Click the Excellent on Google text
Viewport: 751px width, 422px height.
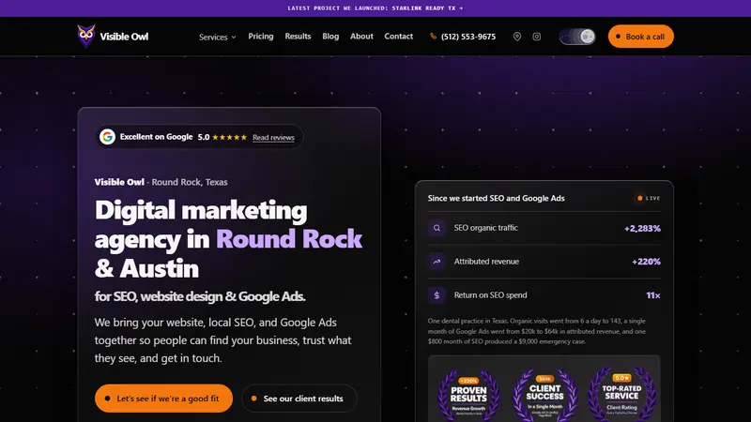coord(156,137)
